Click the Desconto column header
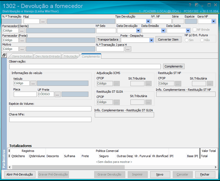 tap(54, 156)
